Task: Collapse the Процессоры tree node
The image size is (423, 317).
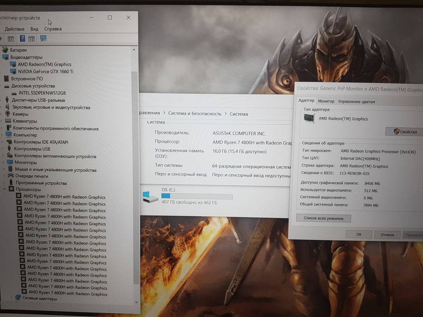Action: pos(5,189)
